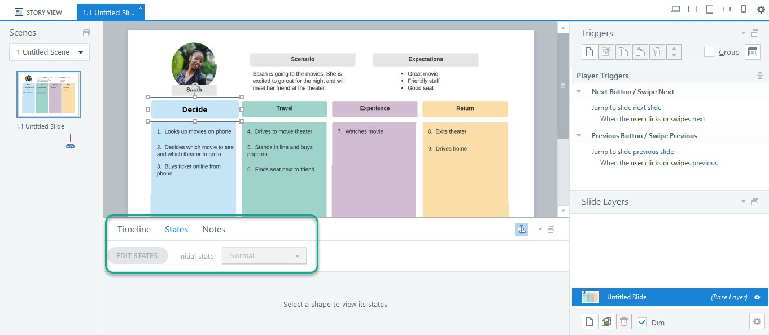This screenshot has width=769, height=335.
Task: Open layer properties gear icon
Action: 757,321
